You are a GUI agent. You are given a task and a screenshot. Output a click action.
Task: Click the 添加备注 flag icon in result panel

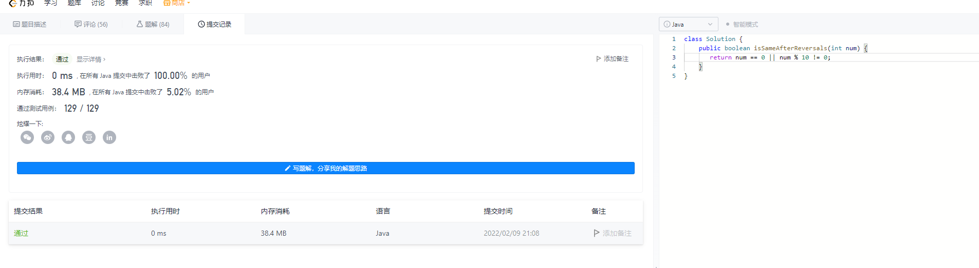point(599,59)
